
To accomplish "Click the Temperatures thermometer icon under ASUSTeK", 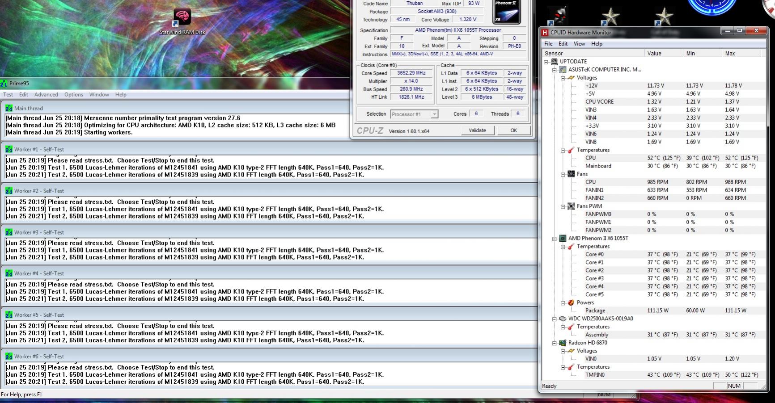I will pos(571,150).
